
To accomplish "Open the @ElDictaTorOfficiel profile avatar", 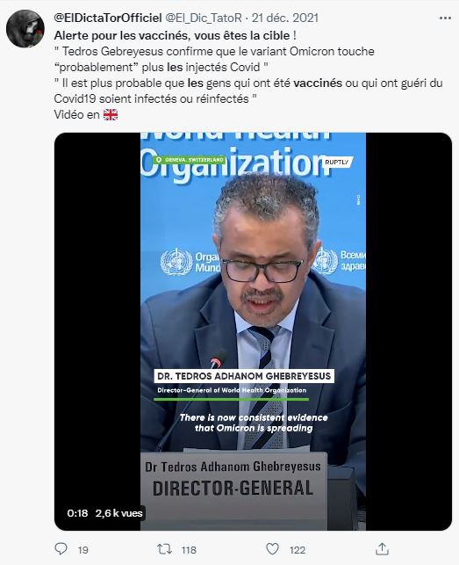I will [x=25, y=29].
